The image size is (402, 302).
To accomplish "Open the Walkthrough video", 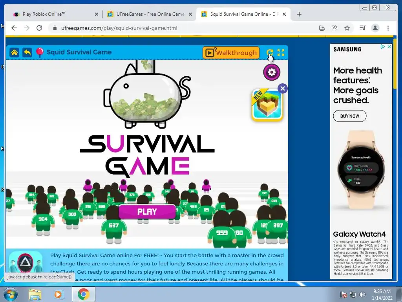I will click(231, 53).
